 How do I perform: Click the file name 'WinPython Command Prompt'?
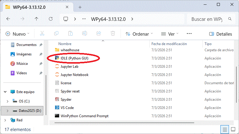coord(85,116)
